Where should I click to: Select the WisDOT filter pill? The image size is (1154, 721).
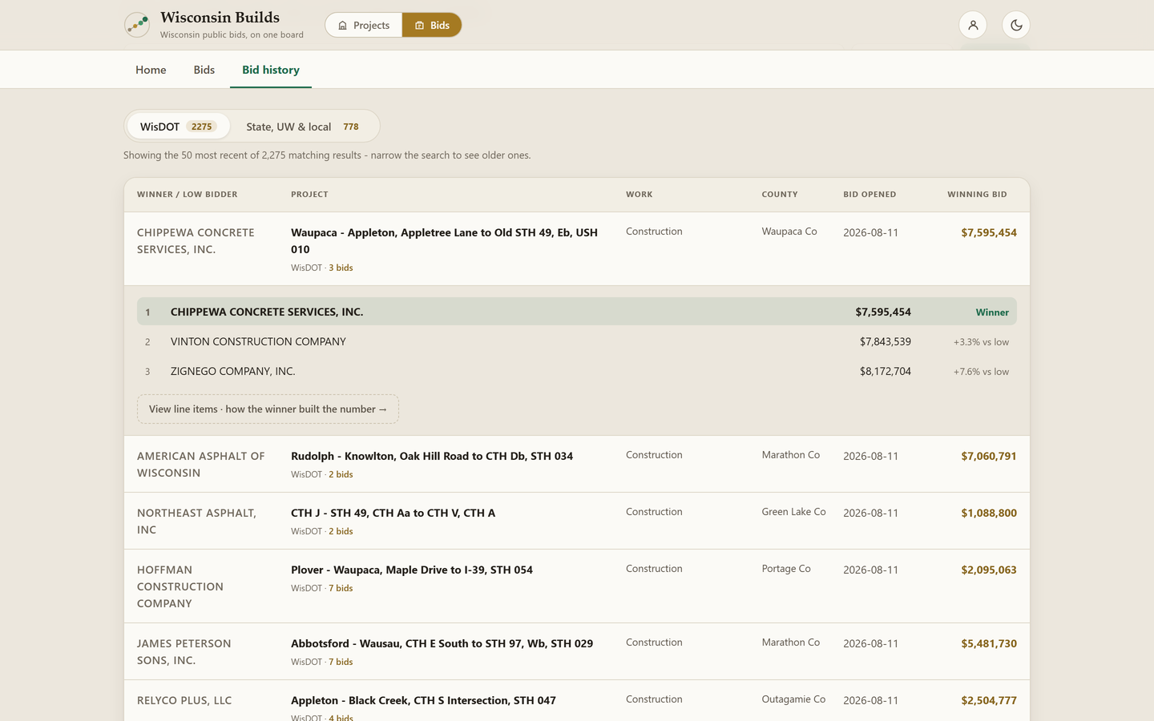(178, 127)
